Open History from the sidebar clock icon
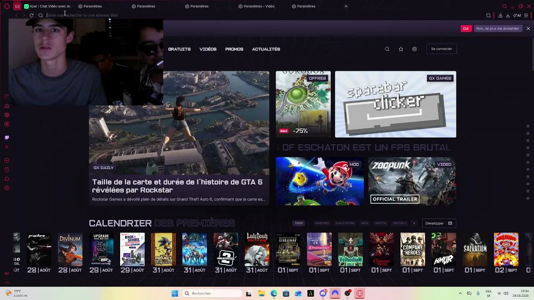Screen dimensions: 534x300 [7, 170]
